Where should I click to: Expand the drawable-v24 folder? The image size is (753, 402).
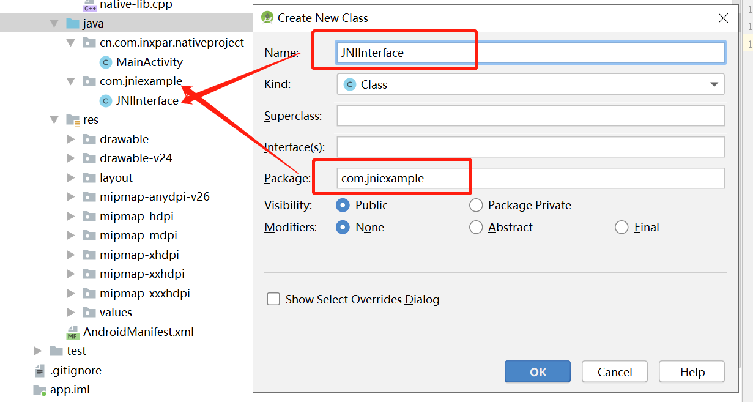(x=71, y=158)
